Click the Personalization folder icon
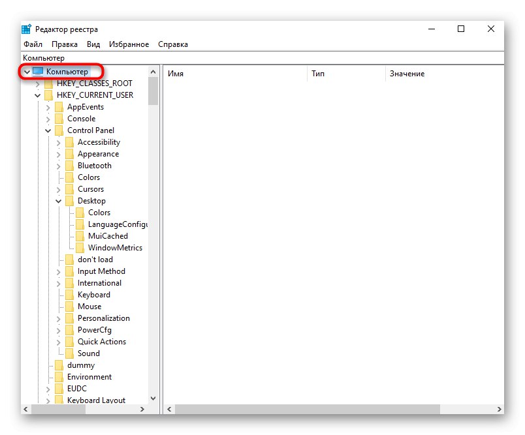The image size is (525, 435). 70,318
